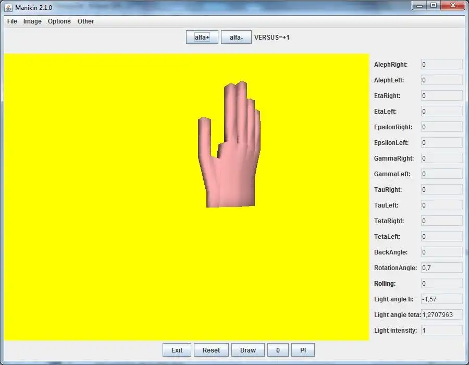Click the Draw button
This screenshot has height=365, width=469.
click(248, 350)
